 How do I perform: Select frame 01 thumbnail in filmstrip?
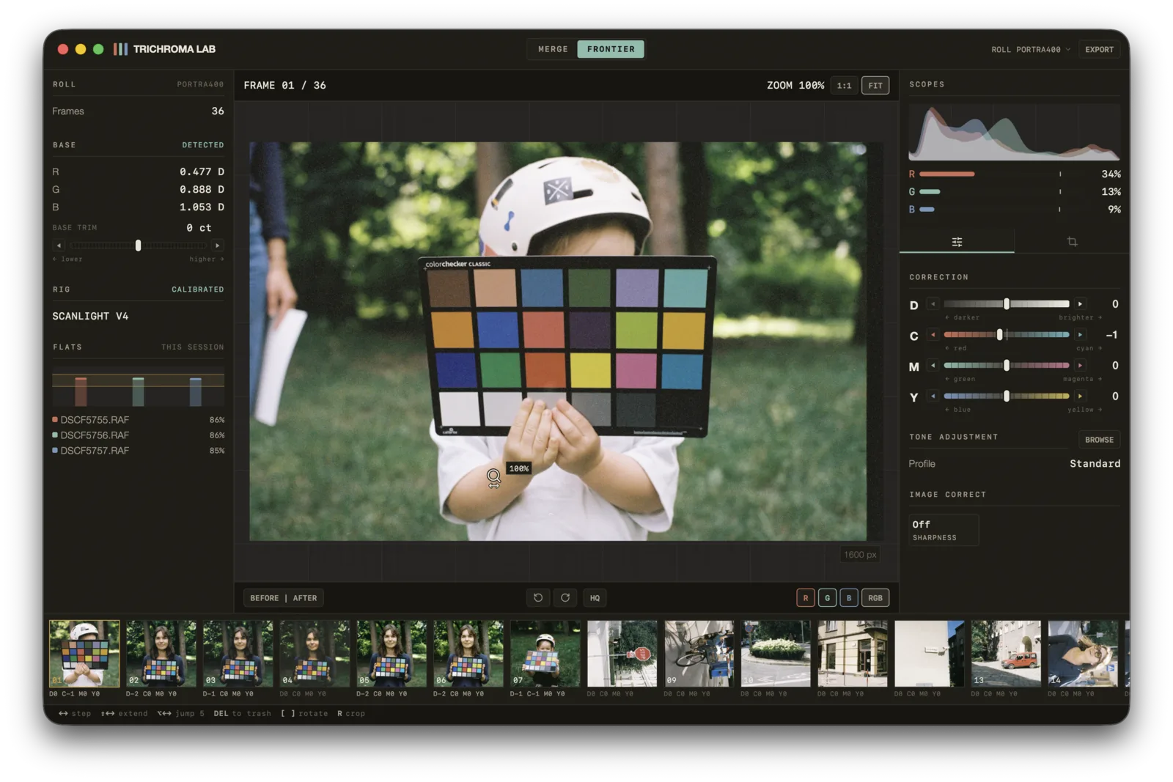tap(84, 654)
